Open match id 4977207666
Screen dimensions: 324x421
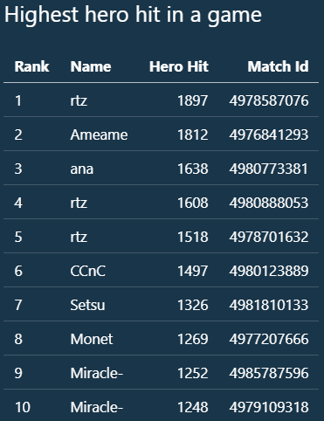coord(269,339)
